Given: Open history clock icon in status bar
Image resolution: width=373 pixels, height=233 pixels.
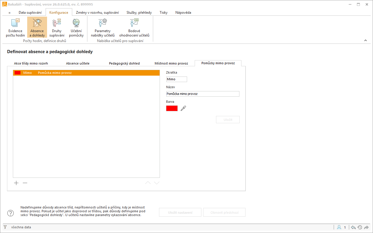Looking at the screenshot, I should (360, 227).
